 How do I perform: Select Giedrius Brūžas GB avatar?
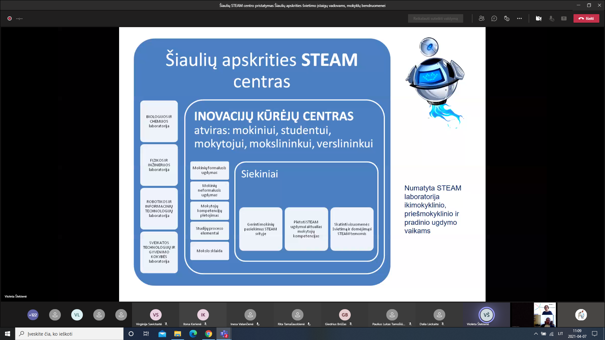point(345,315)
